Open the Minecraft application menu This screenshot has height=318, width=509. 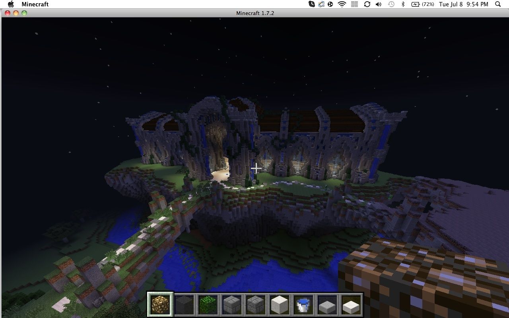pos(35,4)
